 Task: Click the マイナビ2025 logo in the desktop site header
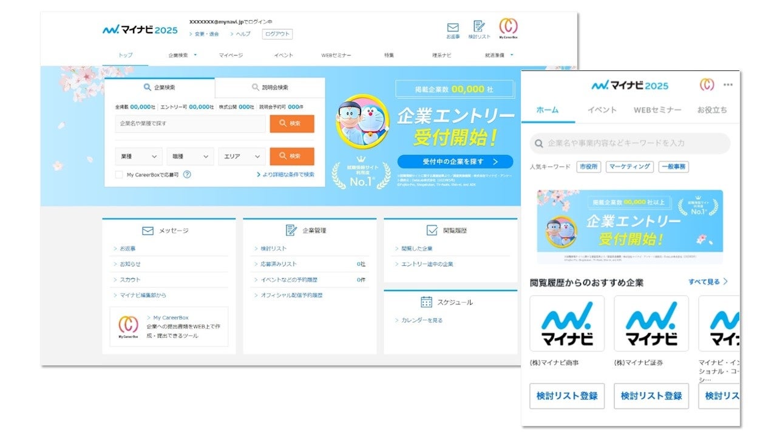click(140, 29)
